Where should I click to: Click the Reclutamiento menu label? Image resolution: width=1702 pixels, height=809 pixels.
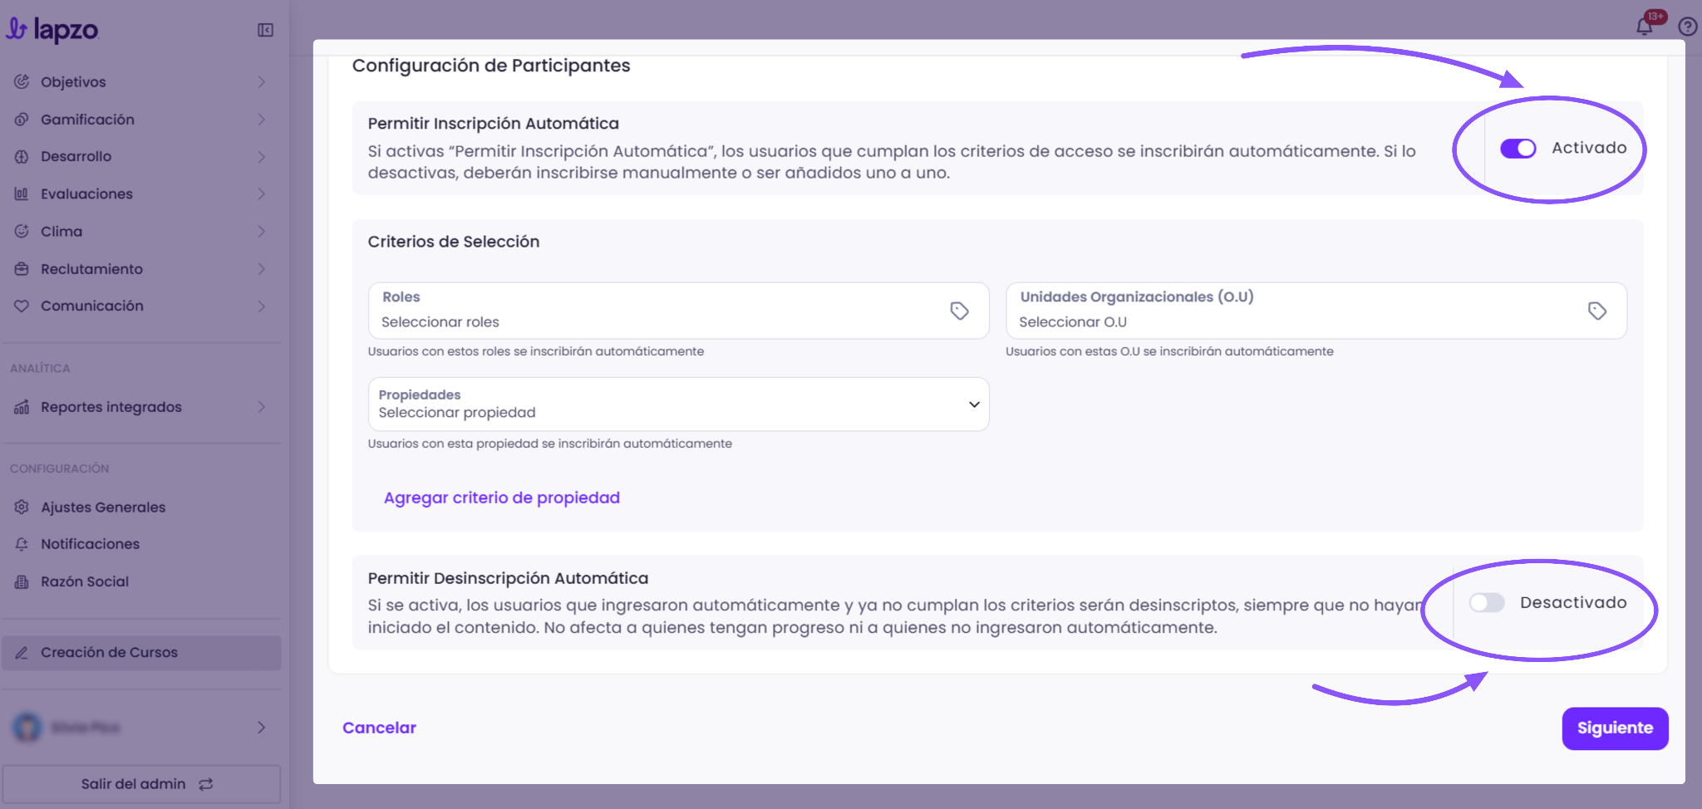(x=91, y=268)
